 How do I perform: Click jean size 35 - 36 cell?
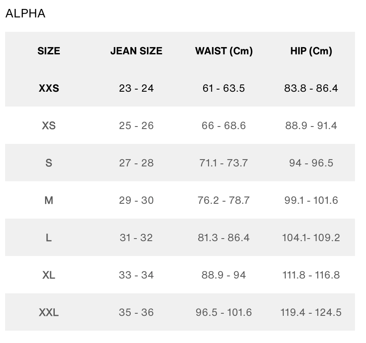click(136, 312)
